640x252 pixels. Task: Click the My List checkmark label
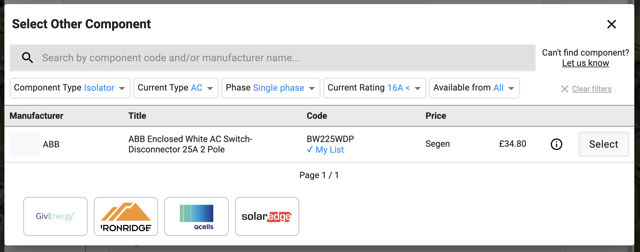(325, 150)
